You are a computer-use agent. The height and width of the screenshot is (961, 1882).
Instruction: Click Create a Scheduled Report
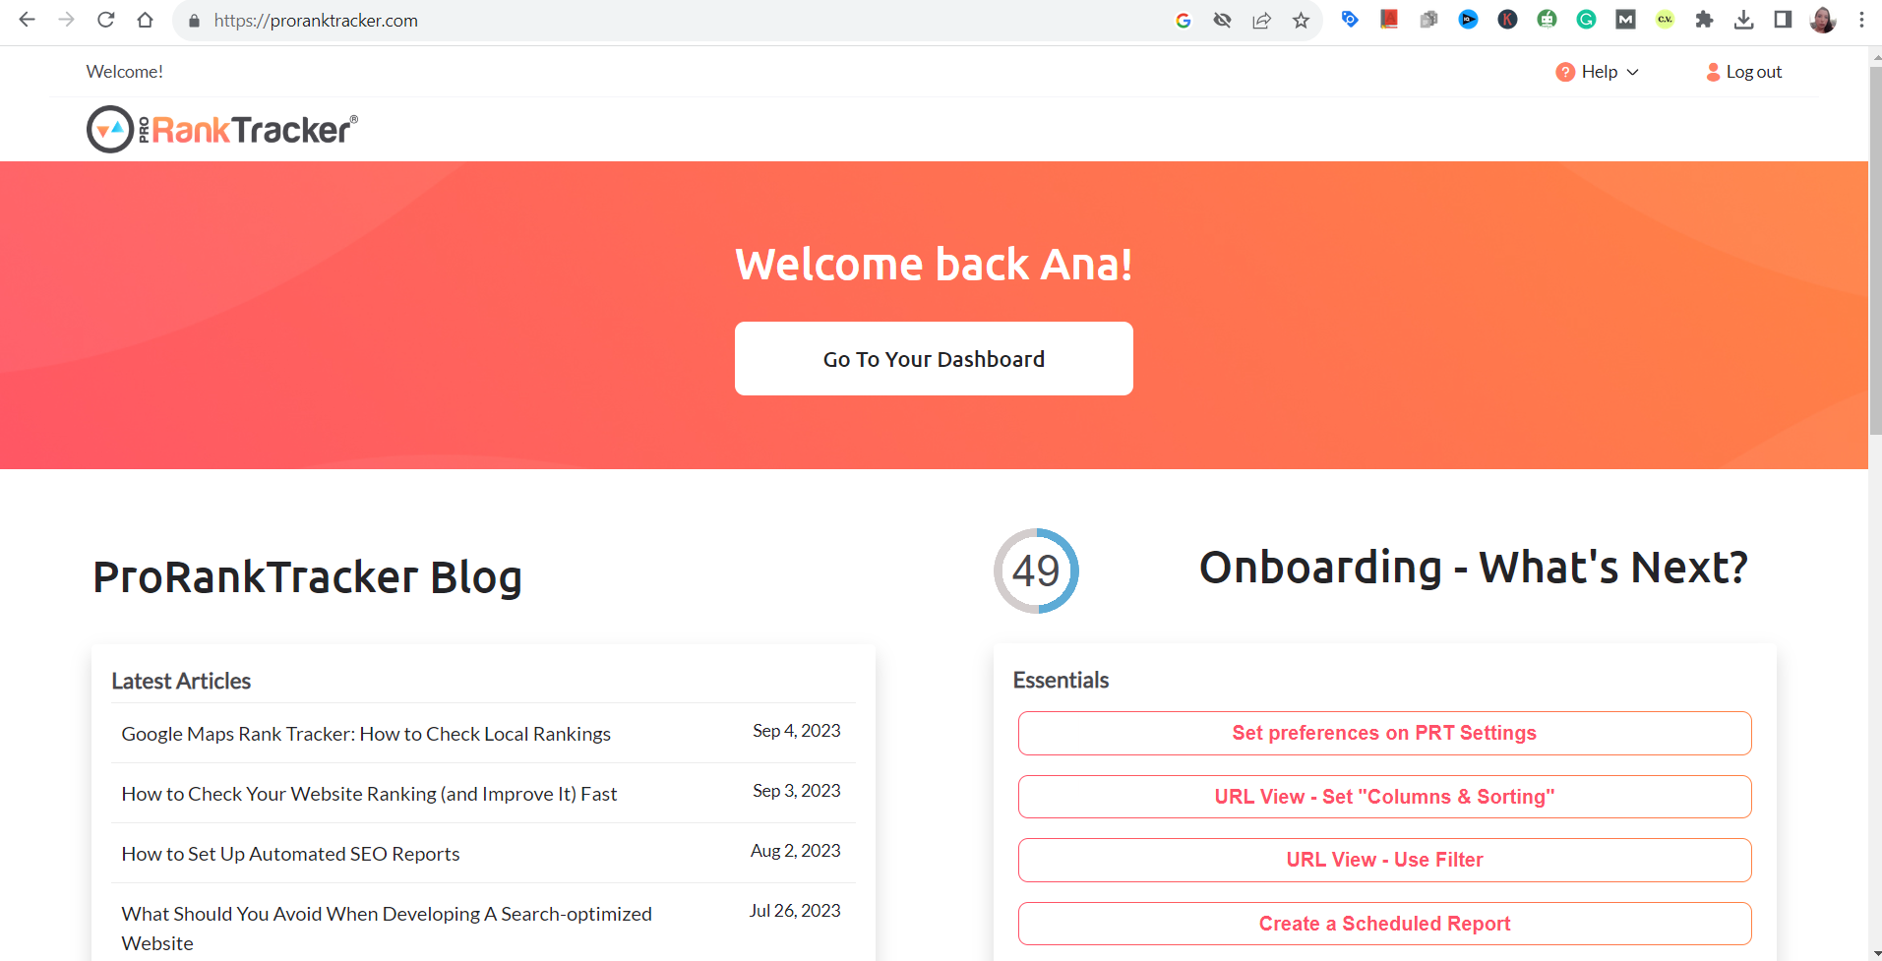(1384, 924)
